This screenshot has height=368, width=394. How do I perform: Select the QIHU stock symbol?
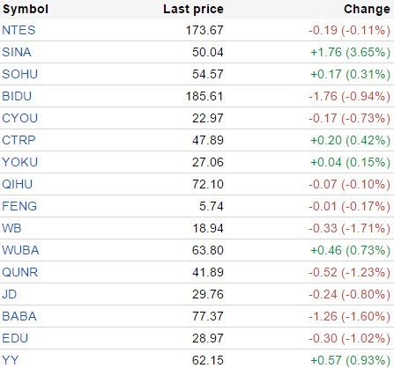point(17,184)
